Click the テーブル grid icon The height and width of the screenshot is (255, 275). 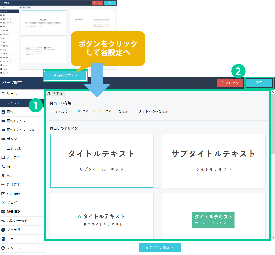tap(3, 157)
